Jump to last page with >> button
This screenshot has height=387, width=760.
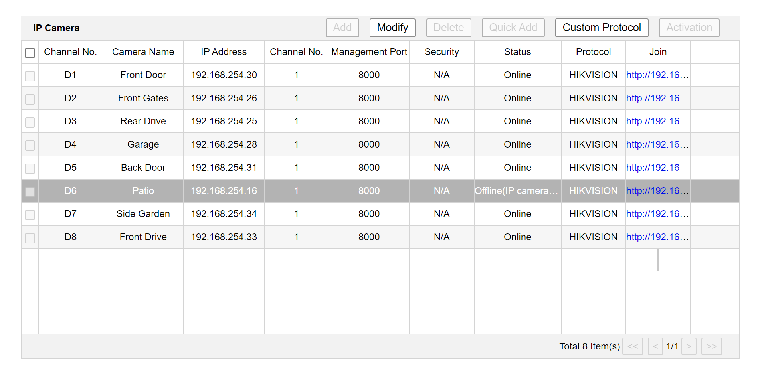point(711,346)
